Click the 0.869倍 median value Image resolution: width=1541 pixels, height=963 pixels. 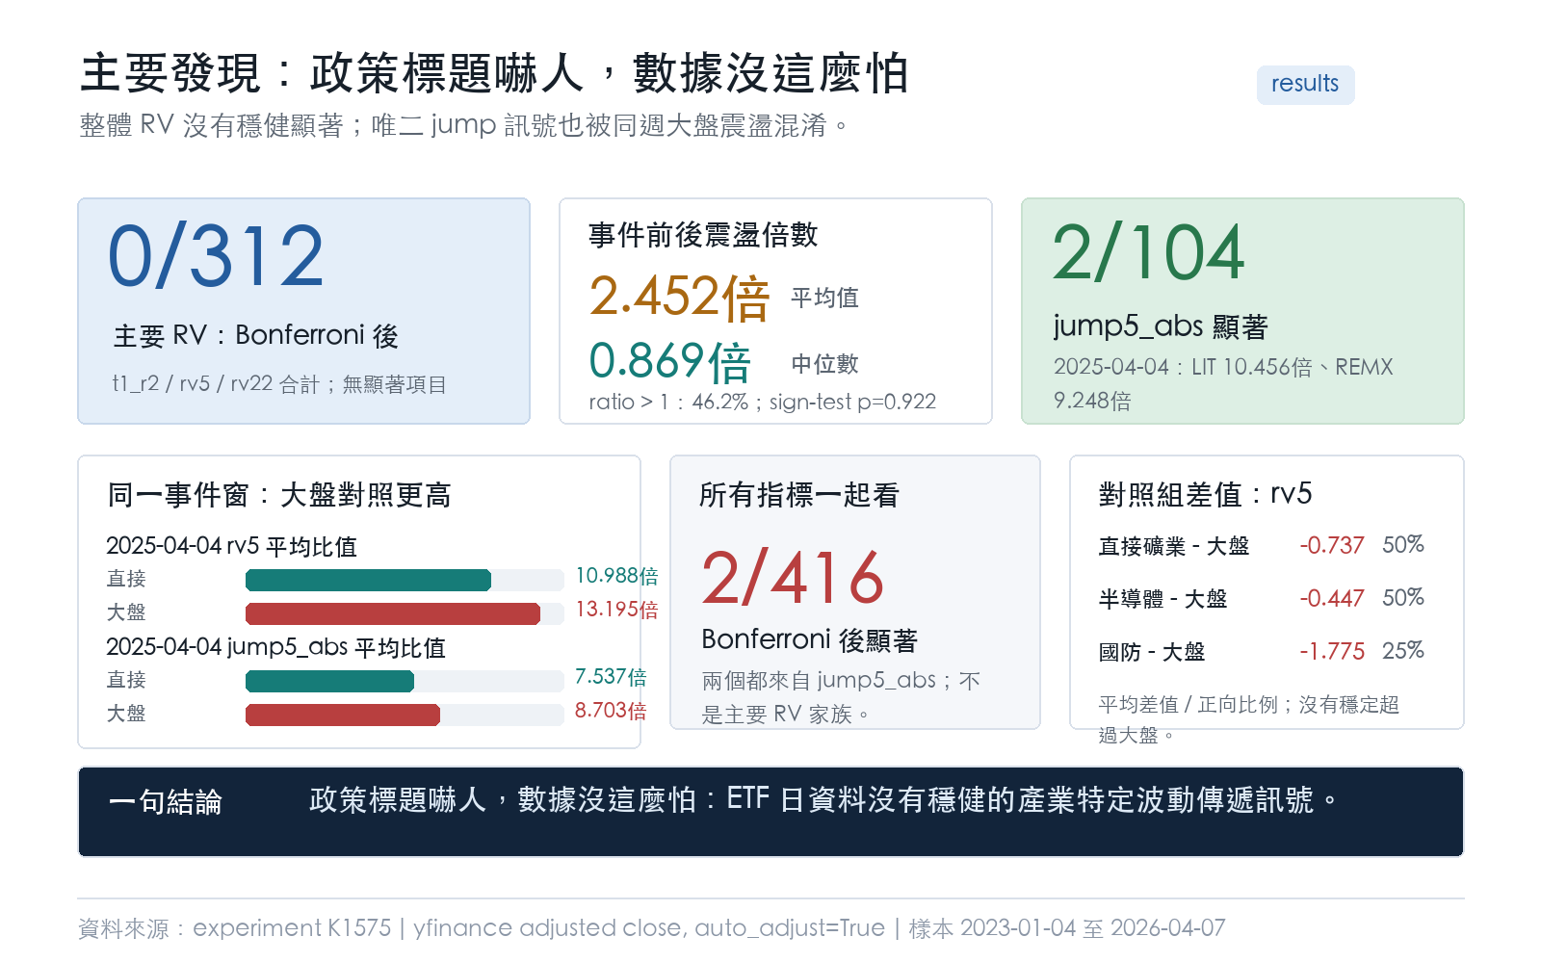670,362
